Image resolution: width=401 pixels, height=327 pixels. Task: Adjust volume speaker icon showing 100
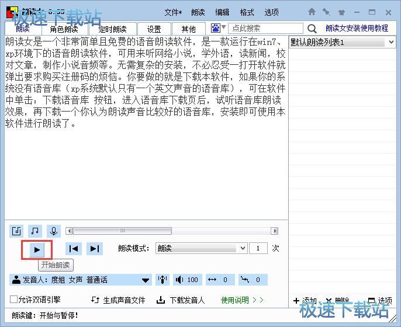click(x=179, y=280)
